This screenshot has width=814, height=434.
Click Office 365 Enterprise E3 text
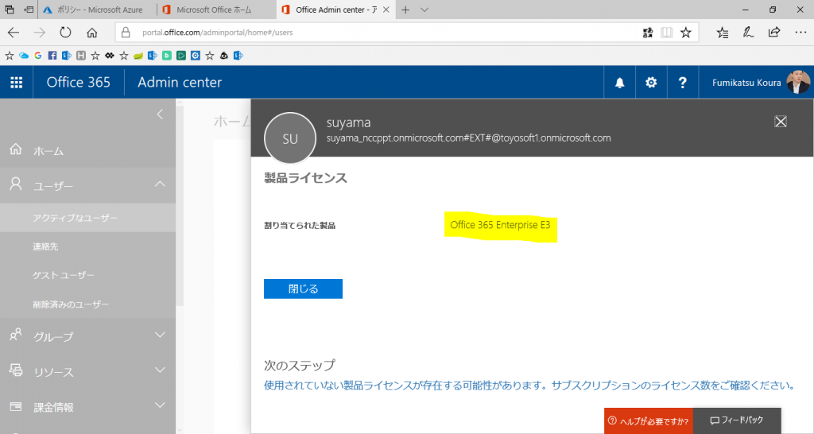pos(500,225)
